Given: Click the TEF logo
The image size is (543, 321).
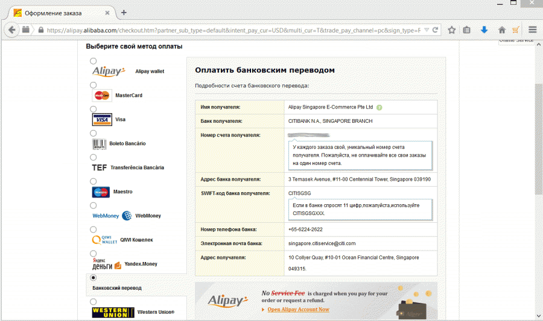Looking at the screenshot, I should point(99,167).
